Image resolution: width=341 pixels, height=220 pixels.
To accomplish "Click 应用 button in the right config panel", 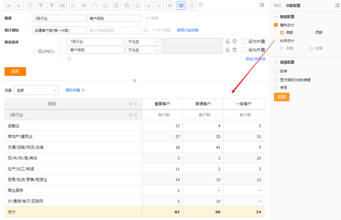I will point(281,97).
